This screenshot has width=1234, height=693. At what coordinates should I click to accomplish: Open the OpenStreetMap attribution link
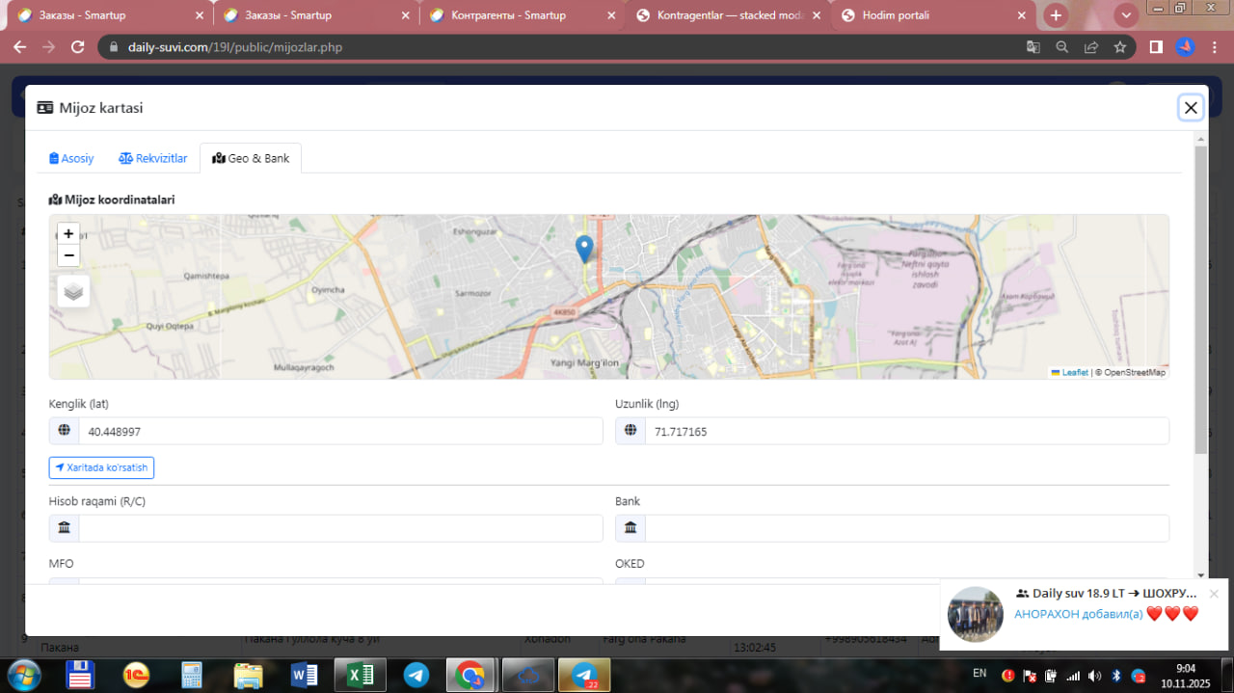point(1134,372)
